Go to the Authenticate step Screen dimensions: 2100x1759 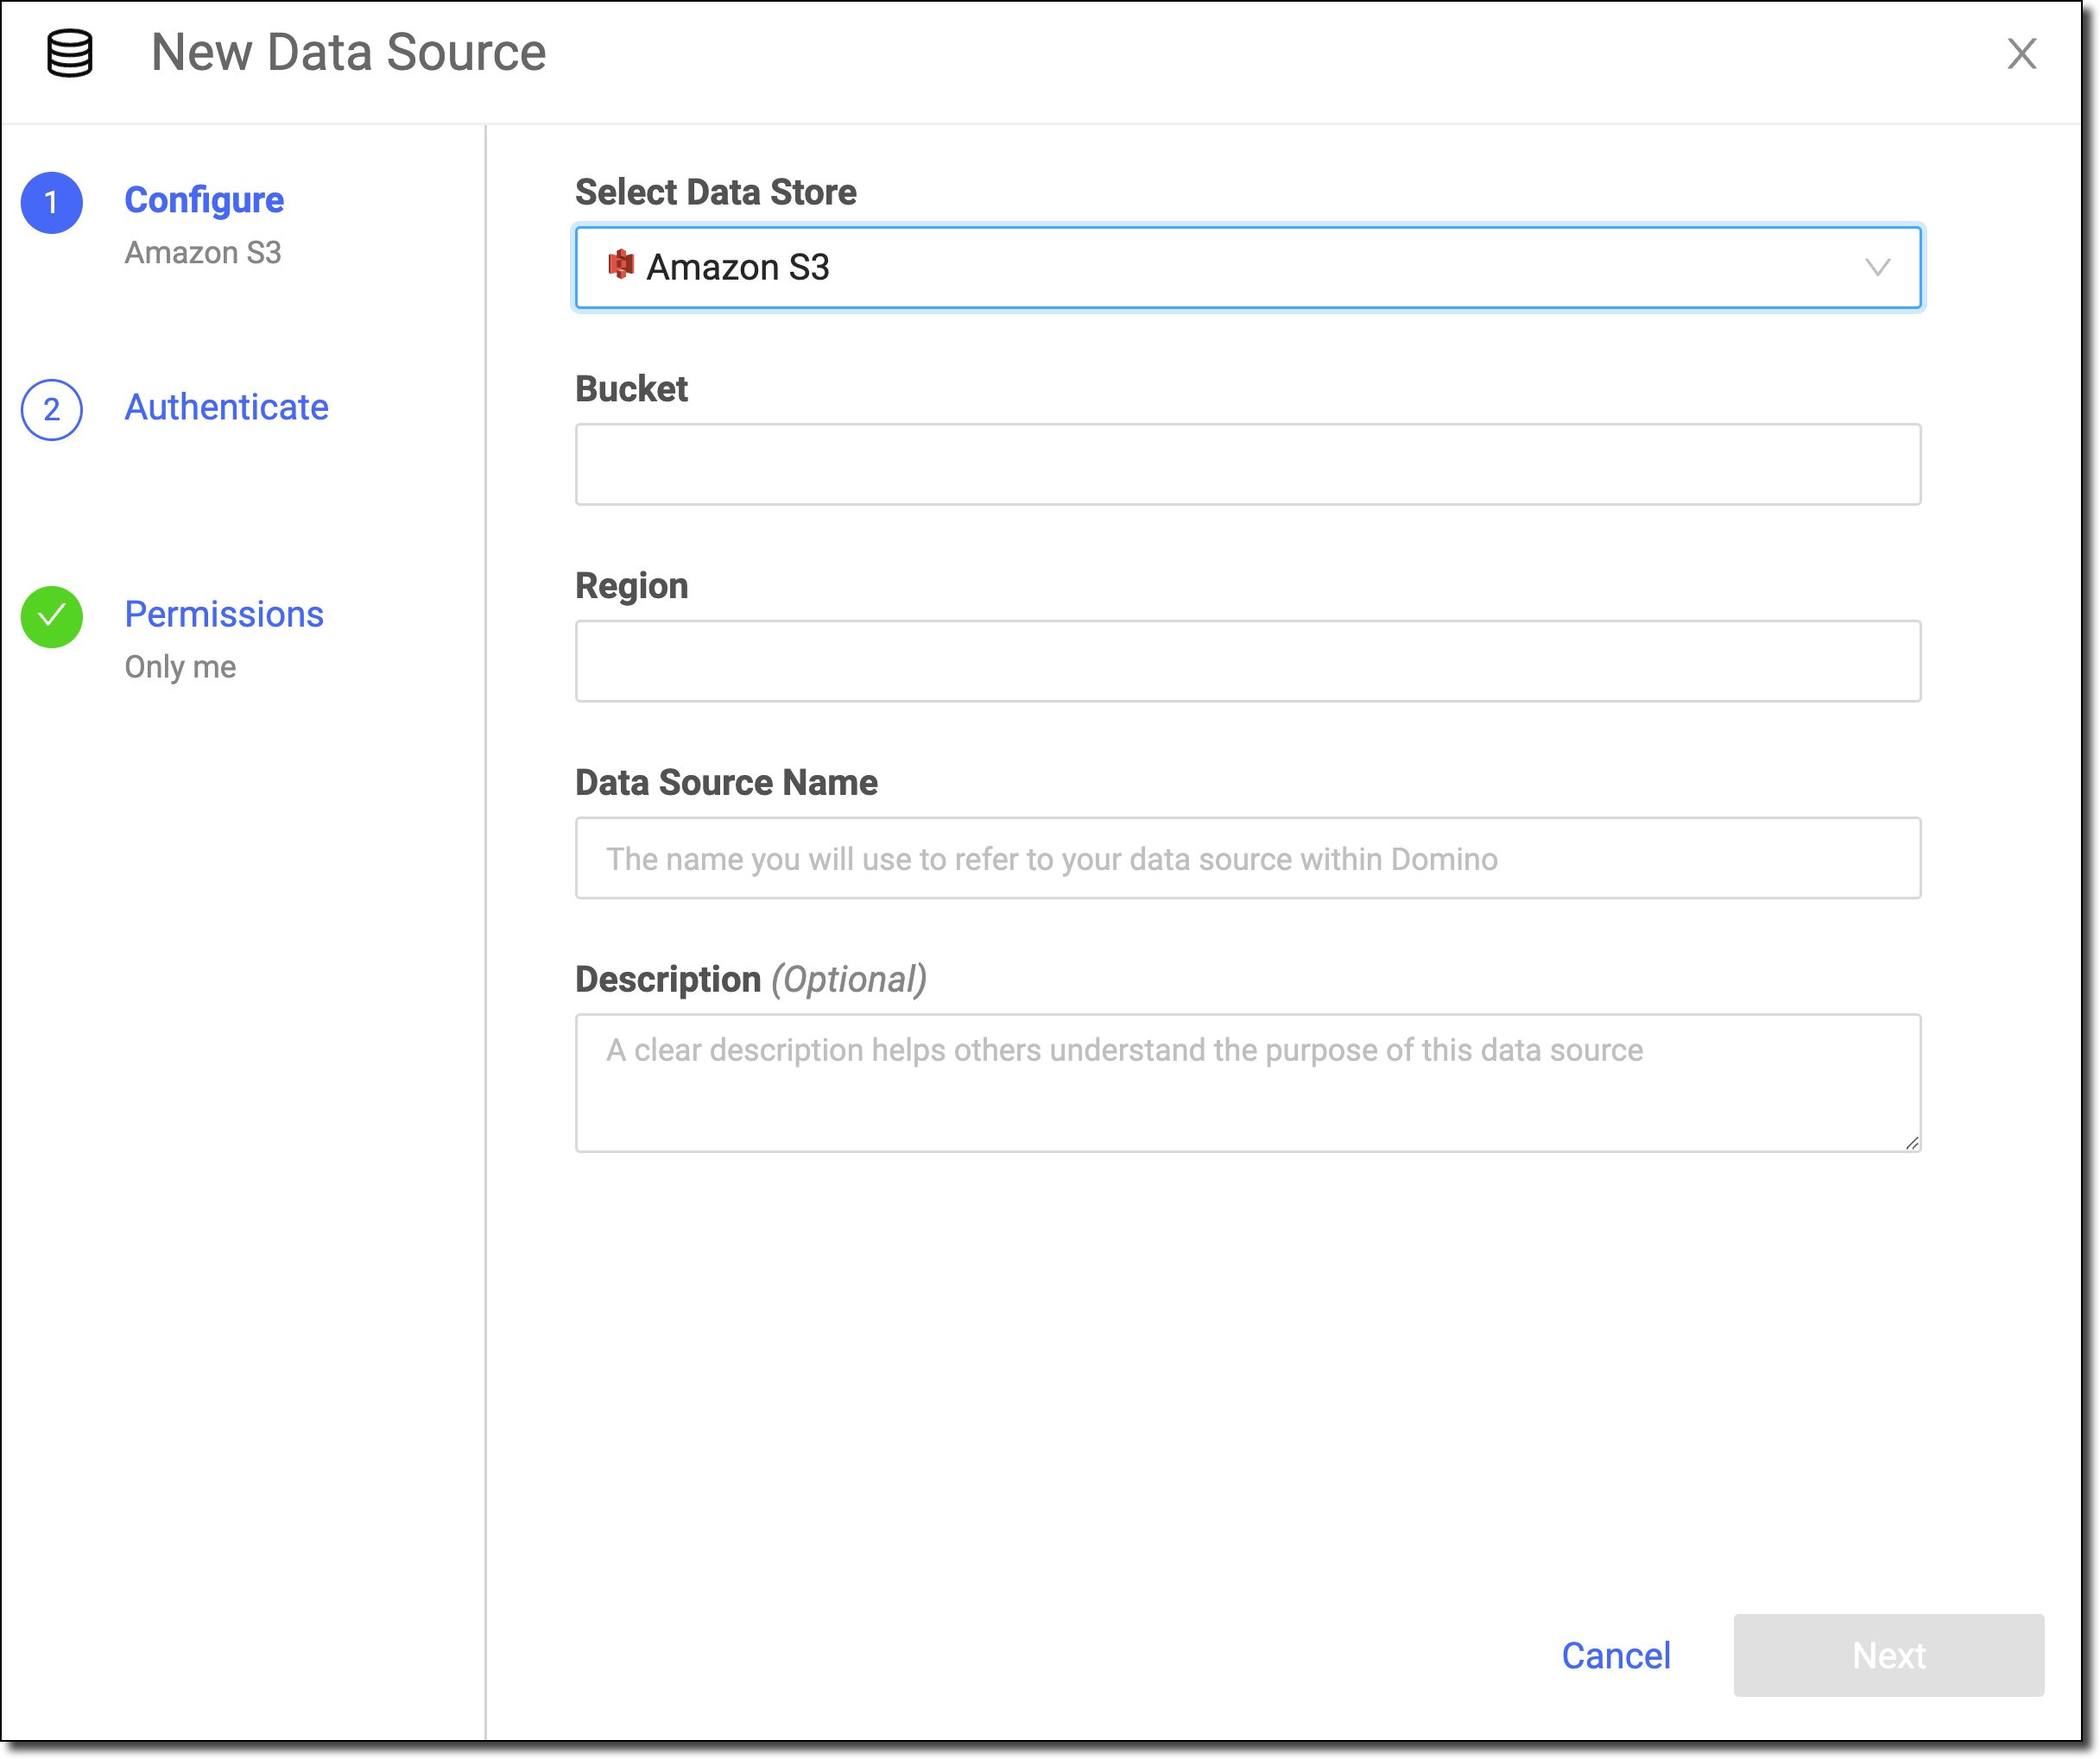point(226,407)
